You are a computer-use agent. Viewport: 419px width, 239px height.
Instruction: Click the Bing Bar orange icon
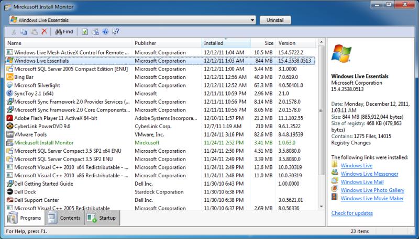[x=10, y=77]
